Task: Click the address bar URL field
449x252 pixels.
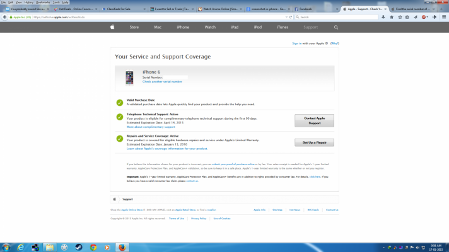Action: click(x=158, y=17)
